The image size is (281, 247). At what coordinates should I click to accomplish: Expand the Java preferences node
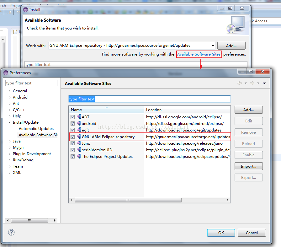coord(9,141)
